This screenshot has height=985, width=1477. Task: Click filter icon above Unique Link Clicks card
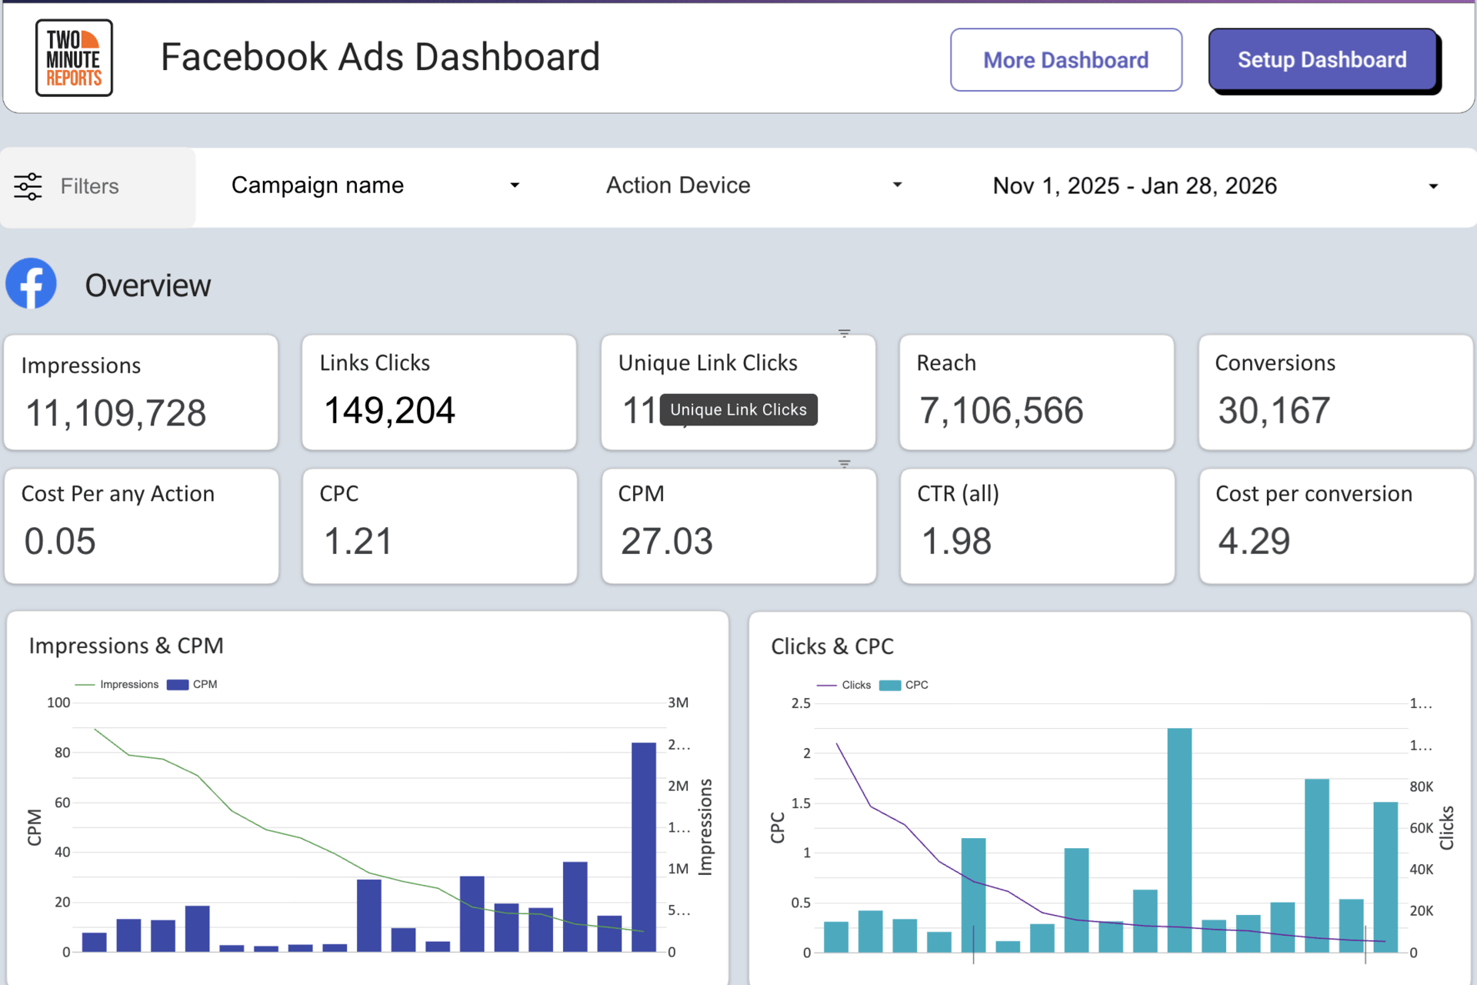click(x=844, y=333)
